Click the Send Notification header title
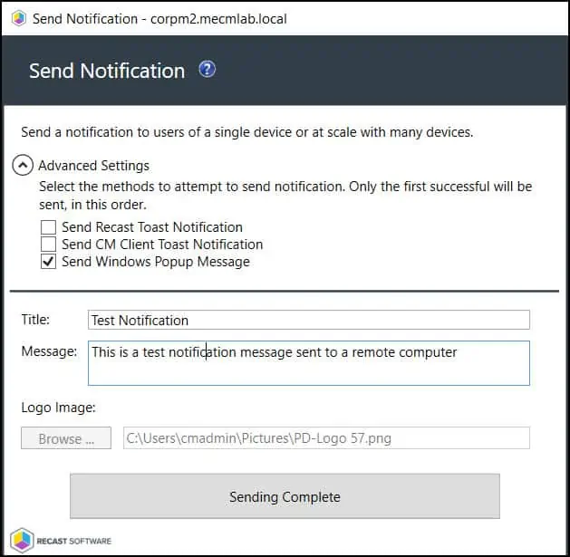 (x=107, y=71)
